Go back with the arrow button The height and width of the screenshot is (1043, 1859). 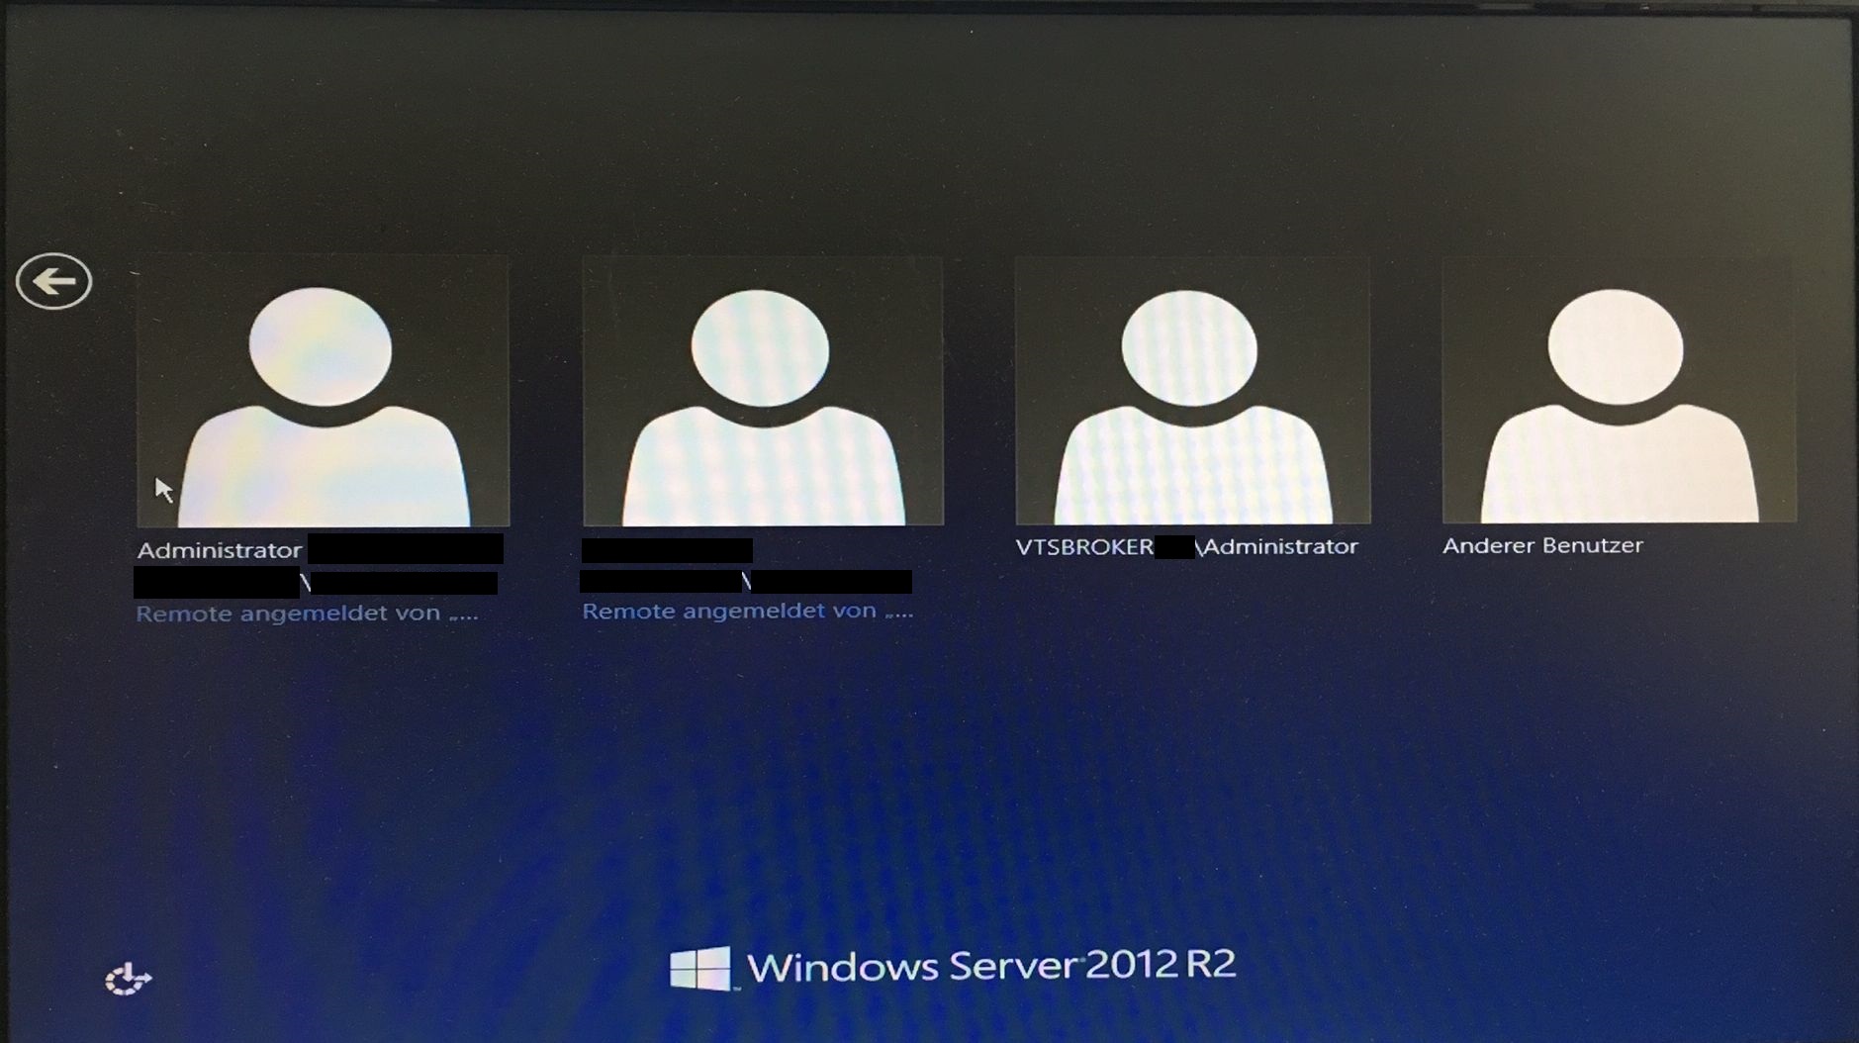(x=53, y=282)
